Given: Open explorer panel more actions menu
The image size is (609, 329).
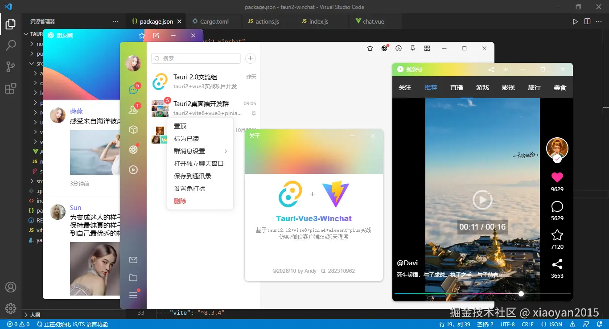Looking at the screenshot, I should click(x=115, y=21).
